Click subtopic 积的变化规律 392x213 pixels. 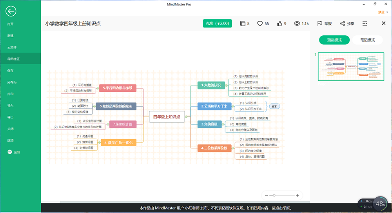(x=251, y=151)
